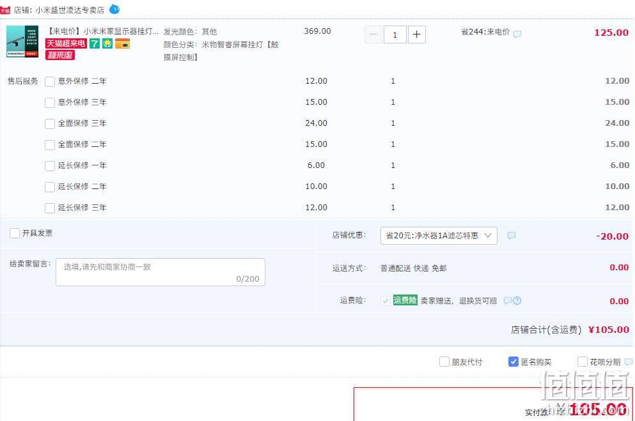Check 全面保修 三年 service option
The height and width of the screenshot is (421, 635).
(50, 124)
